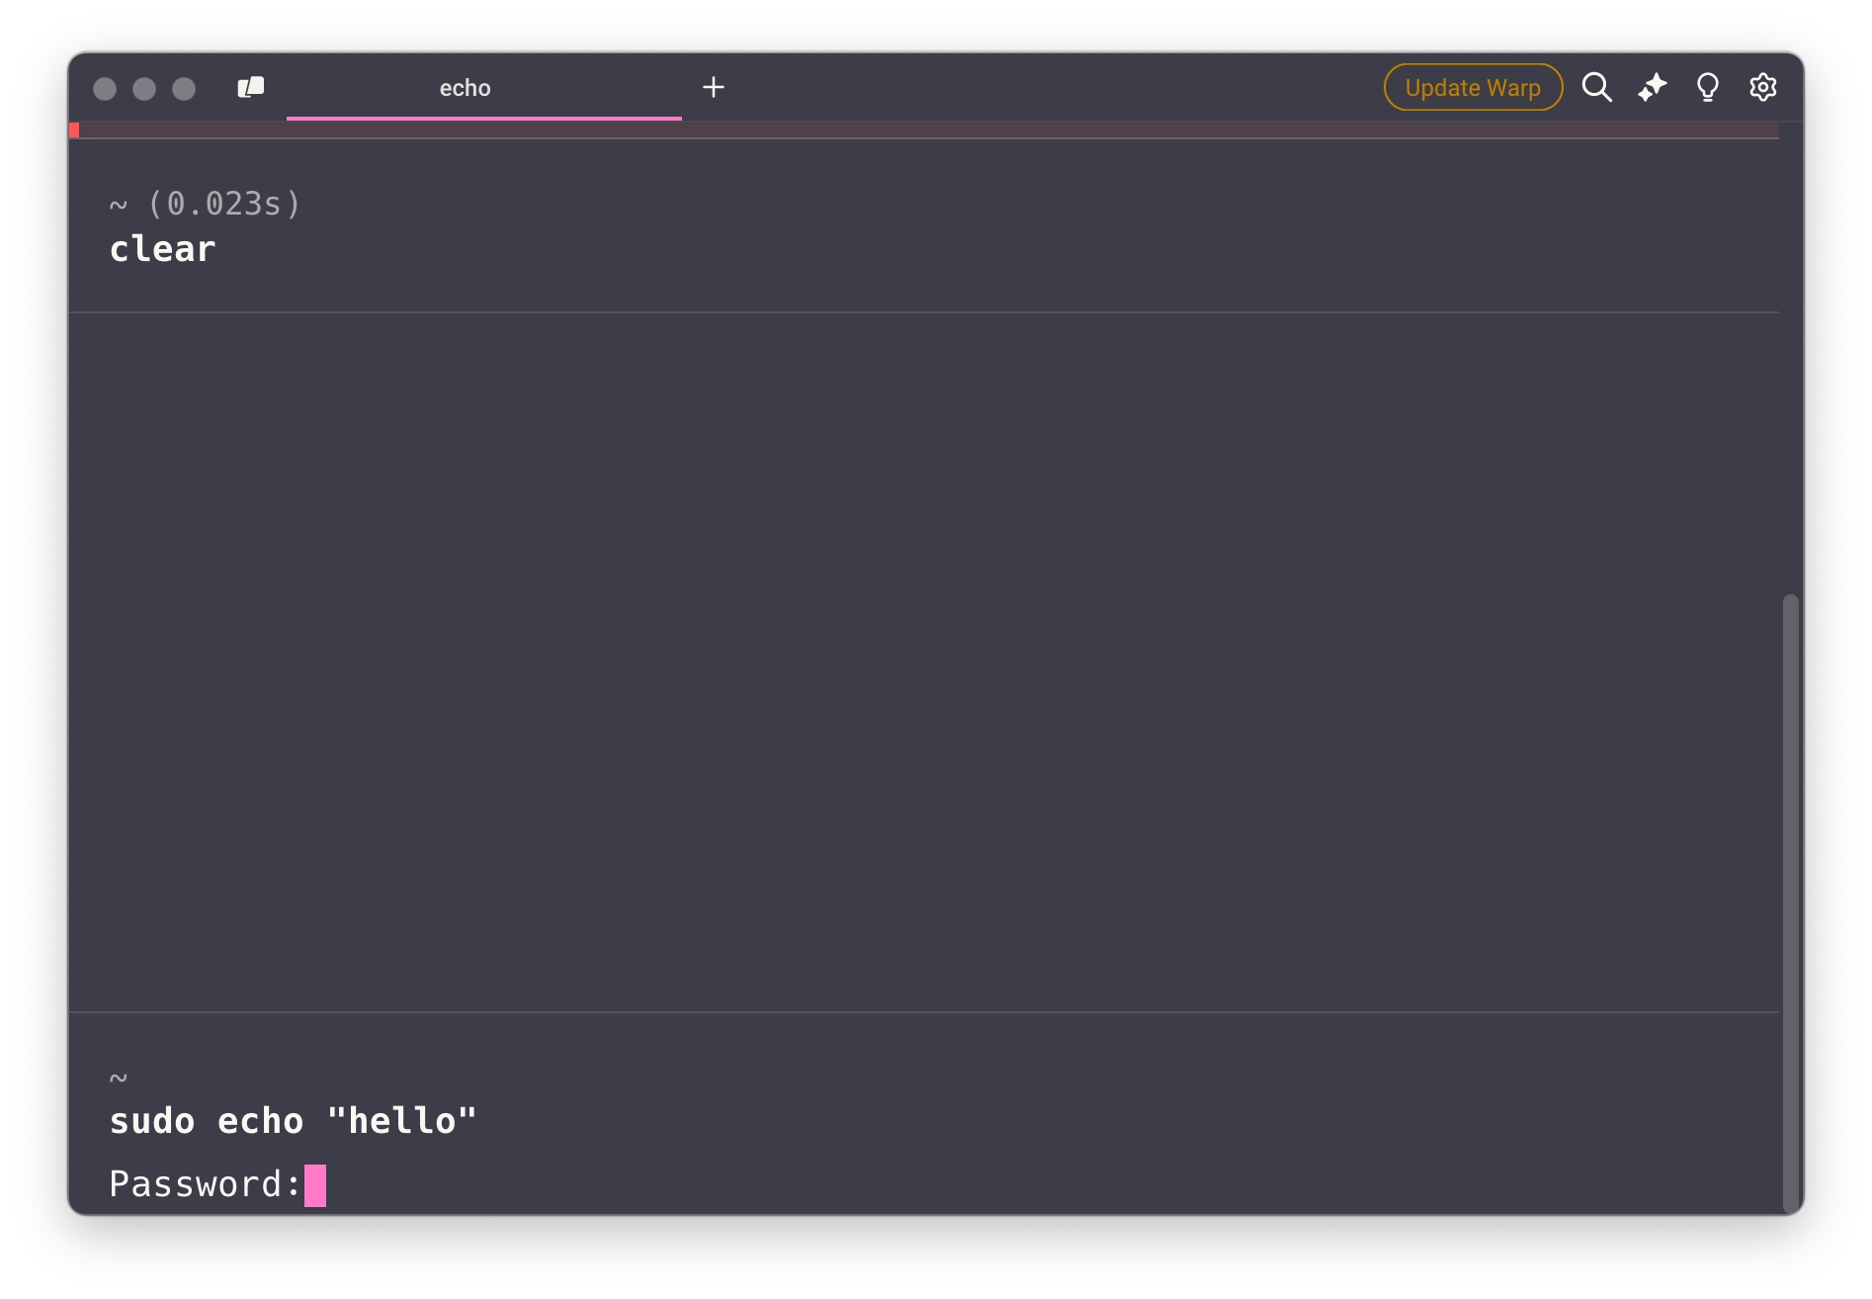The height and width of the screenshot is (1299, 1872).
Task: Minimize the Warp window
Action: point(144,89)
